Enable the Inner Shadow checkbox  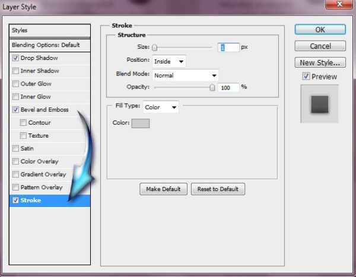click(15, 71)
